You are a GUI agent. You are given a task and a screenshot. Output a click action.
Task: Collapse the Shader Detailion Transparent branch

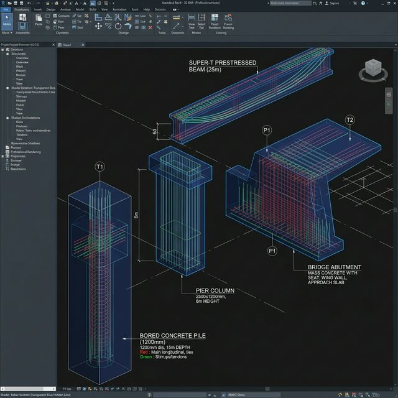7,88
